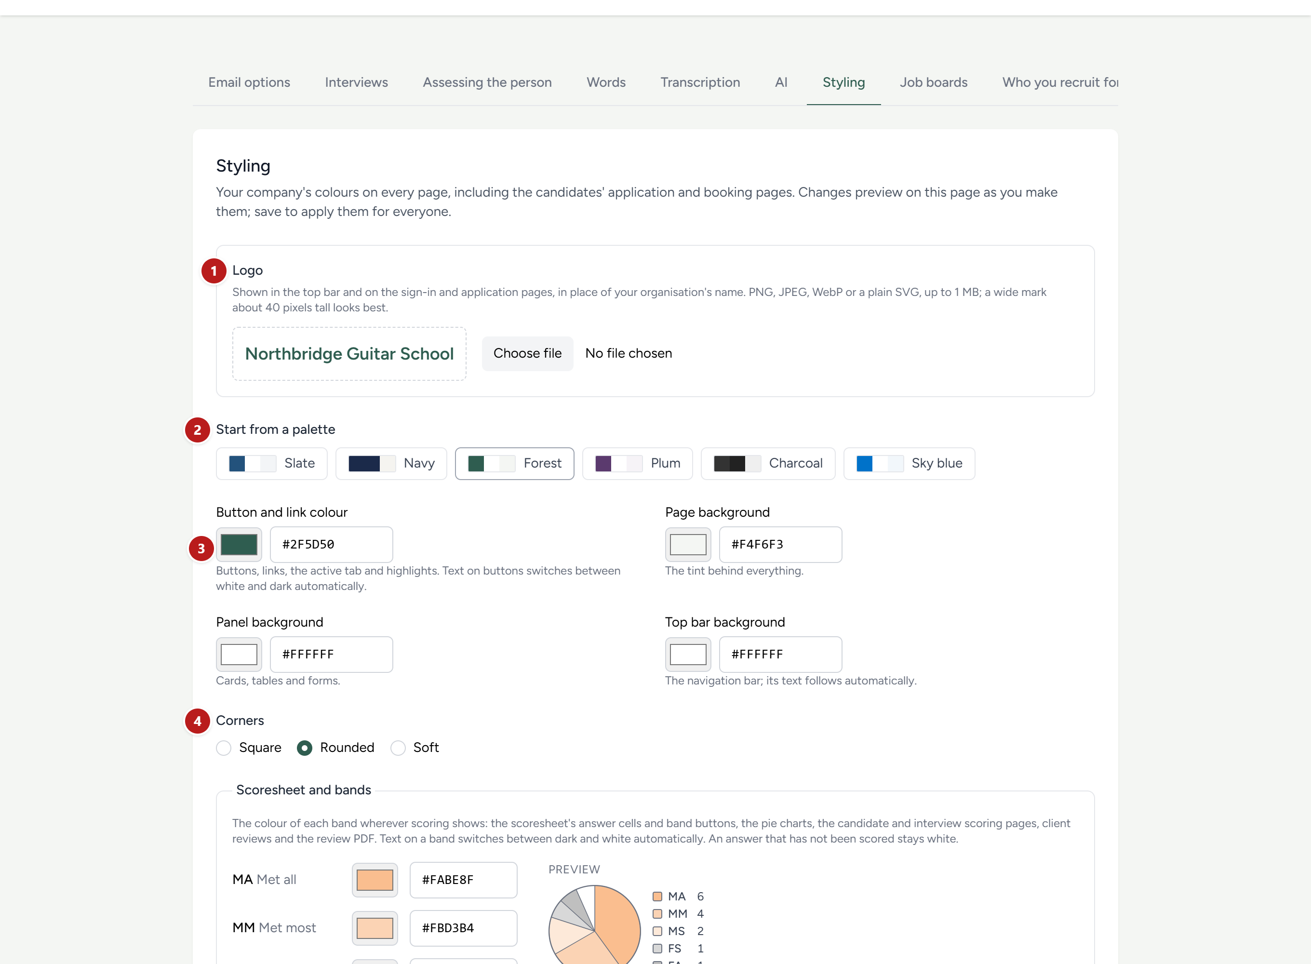The width and height of the screenshot is (1311, 964).
Task: Edit the #2F5D50 hex field
Action: 332,545
